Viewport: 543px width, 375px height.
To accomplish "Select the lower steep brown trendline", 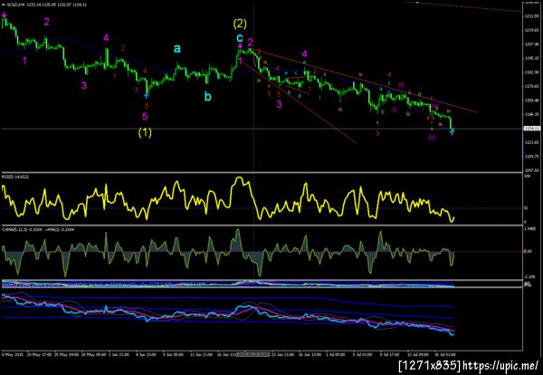I will point(299,102).
